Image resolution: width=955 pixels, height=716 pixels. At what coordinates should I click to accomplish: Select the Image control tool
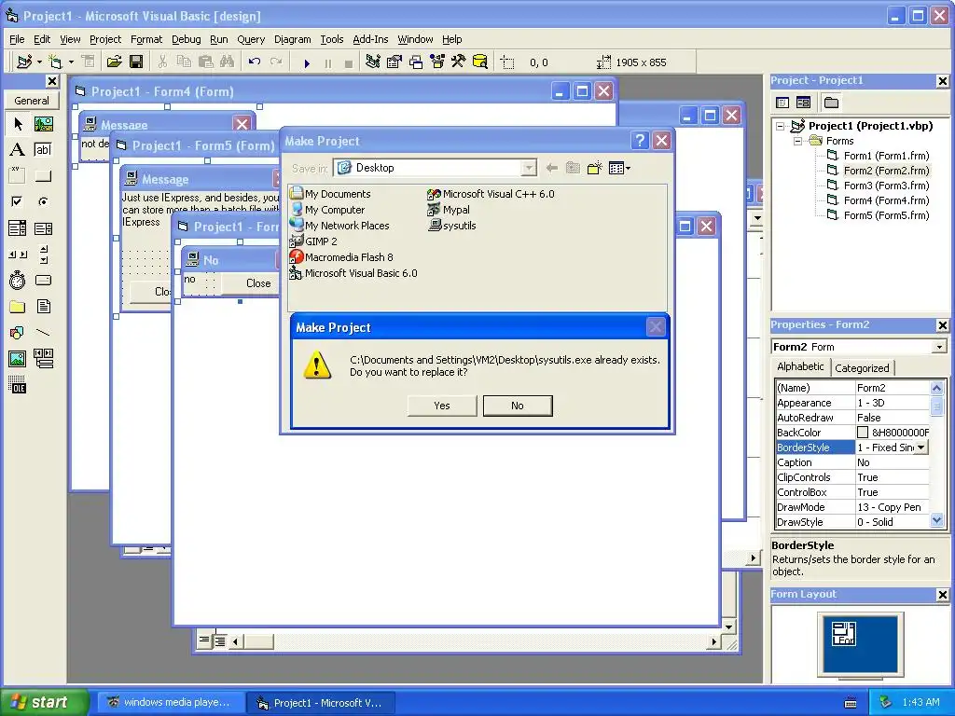pos(18,359)
